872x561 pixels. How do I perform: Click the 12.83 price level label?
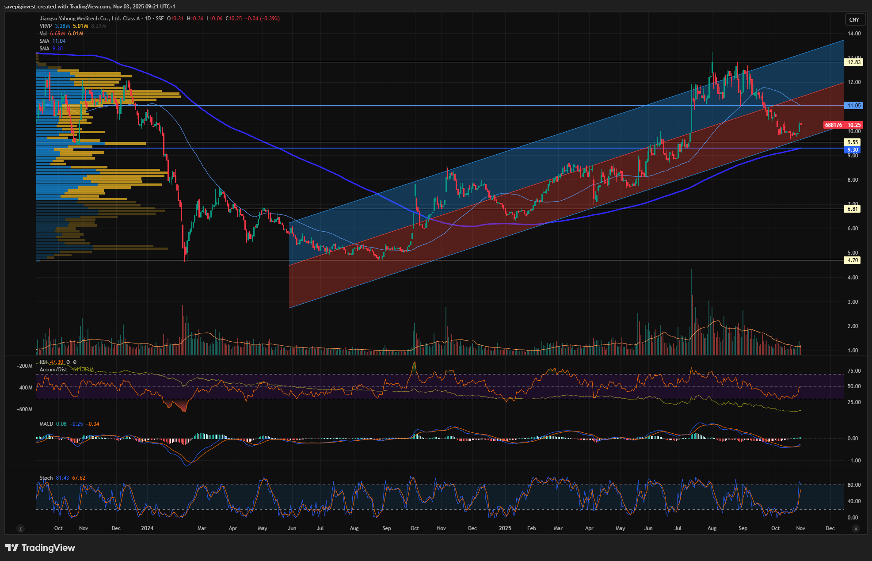coord(853,62)
